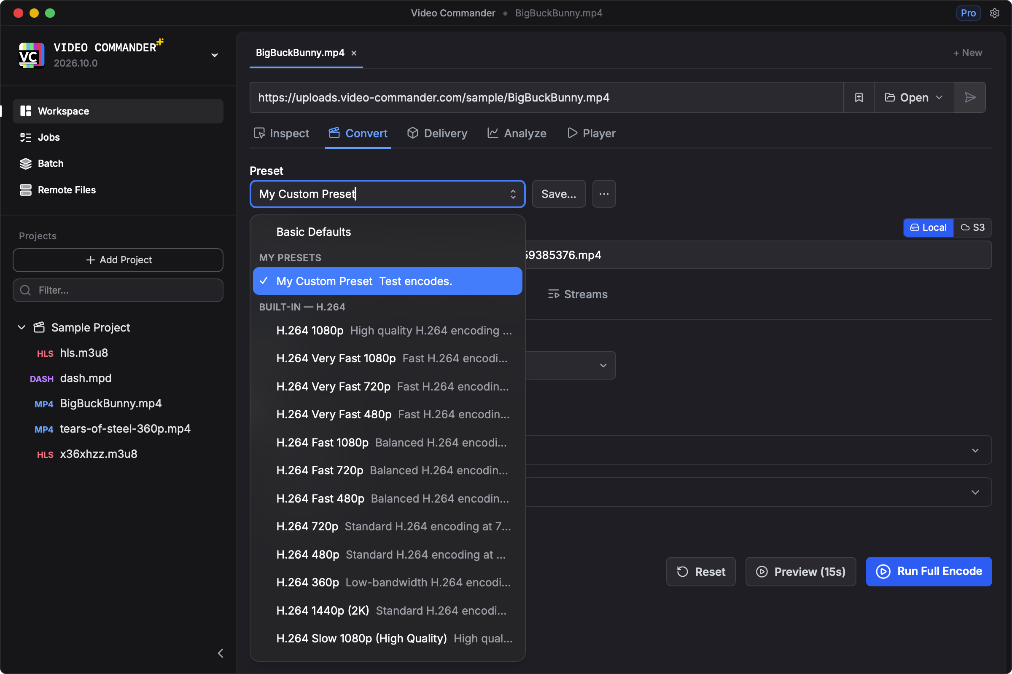Viewport: 1012px width, 674px height.
Task: Collapse the Sample Project tree
Action: [x=22, y=327]
